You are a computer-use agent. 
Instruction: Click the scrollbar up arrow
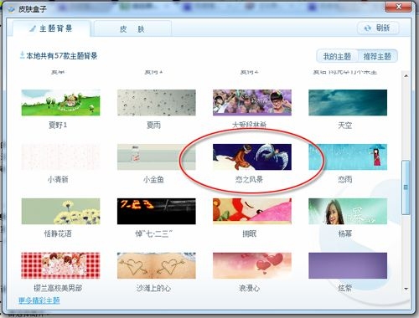[406, 76]
